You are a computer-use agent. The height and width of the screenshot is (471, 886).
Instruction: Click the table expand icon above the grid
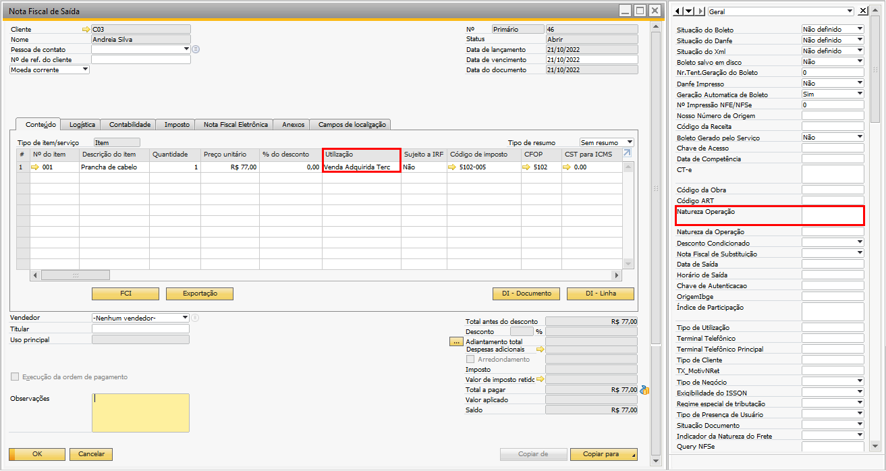point(628,153)
